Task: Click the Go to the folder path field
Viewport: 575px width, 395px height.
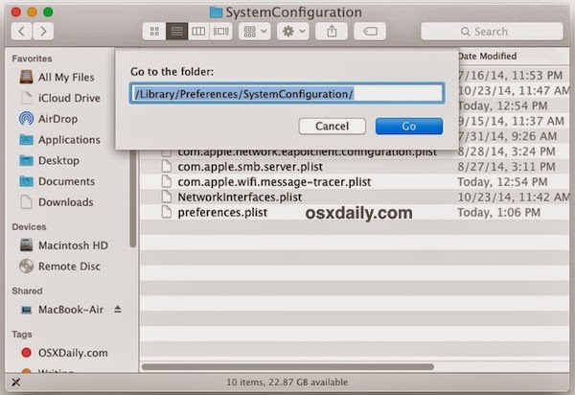Action: point(287,94)
